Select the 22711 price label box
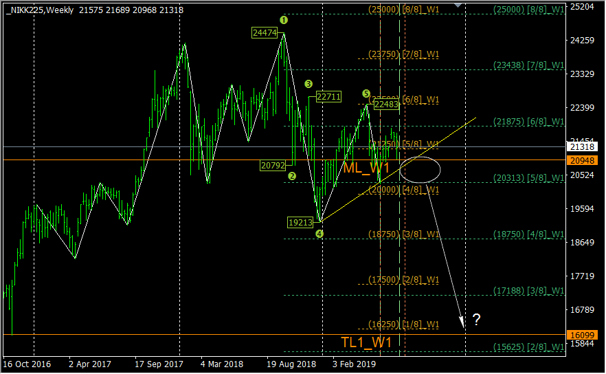Screen dimensions: 606x374 coord(328,96)
